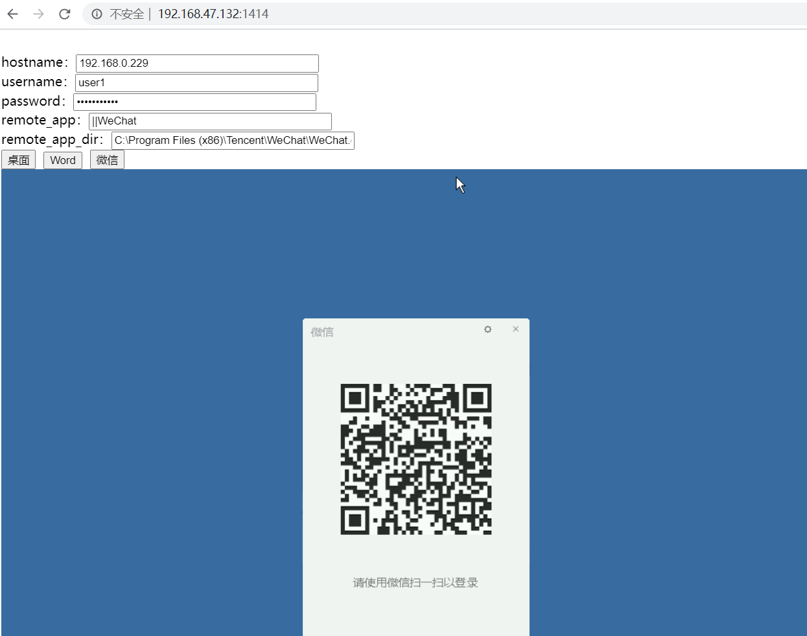
Task: Click the text 请使用微信扫一扫以登录
Action: [x=415, y=582]
